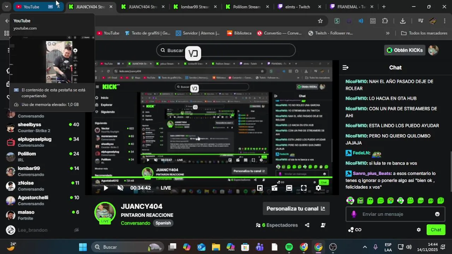Click Personaliza tu canal button
The image size is (452, 254).
point(296,208)
